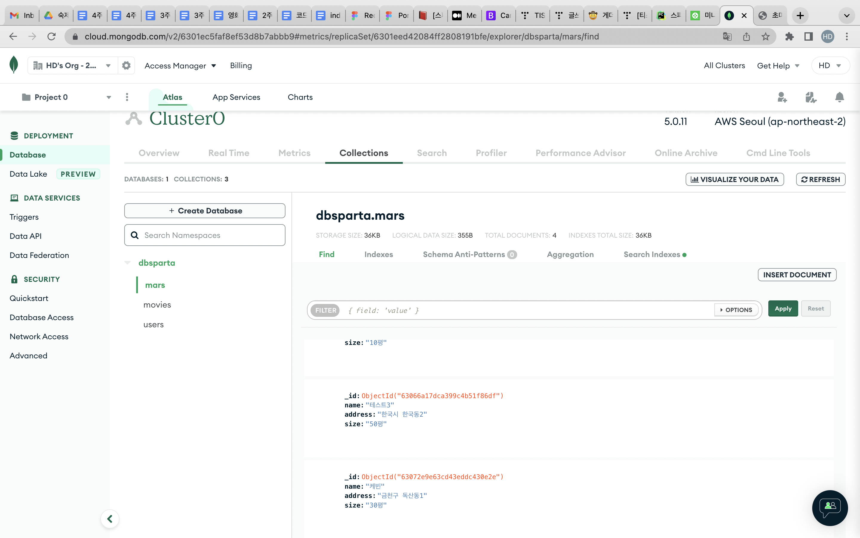Click Create Database button
Screen dimensions: 860x538
click(205, 211)
